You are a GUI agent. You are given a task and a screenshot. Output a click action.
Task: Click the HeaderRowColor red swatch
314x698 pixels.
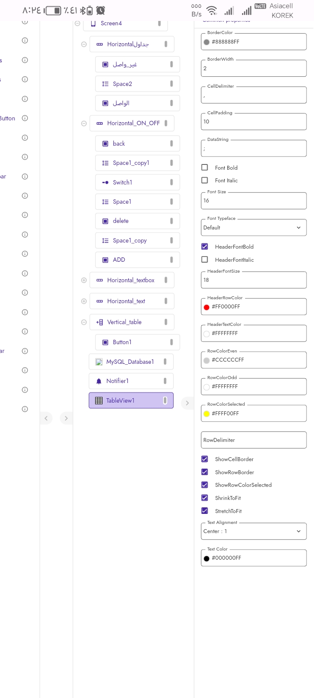point(207,307)
